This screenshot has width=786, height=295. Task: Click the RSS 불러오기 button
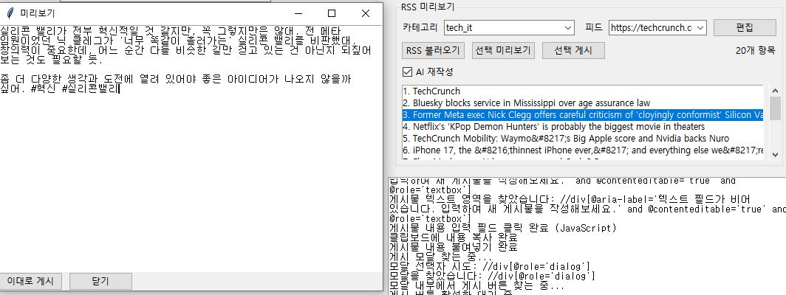click(x=433, y=51)
